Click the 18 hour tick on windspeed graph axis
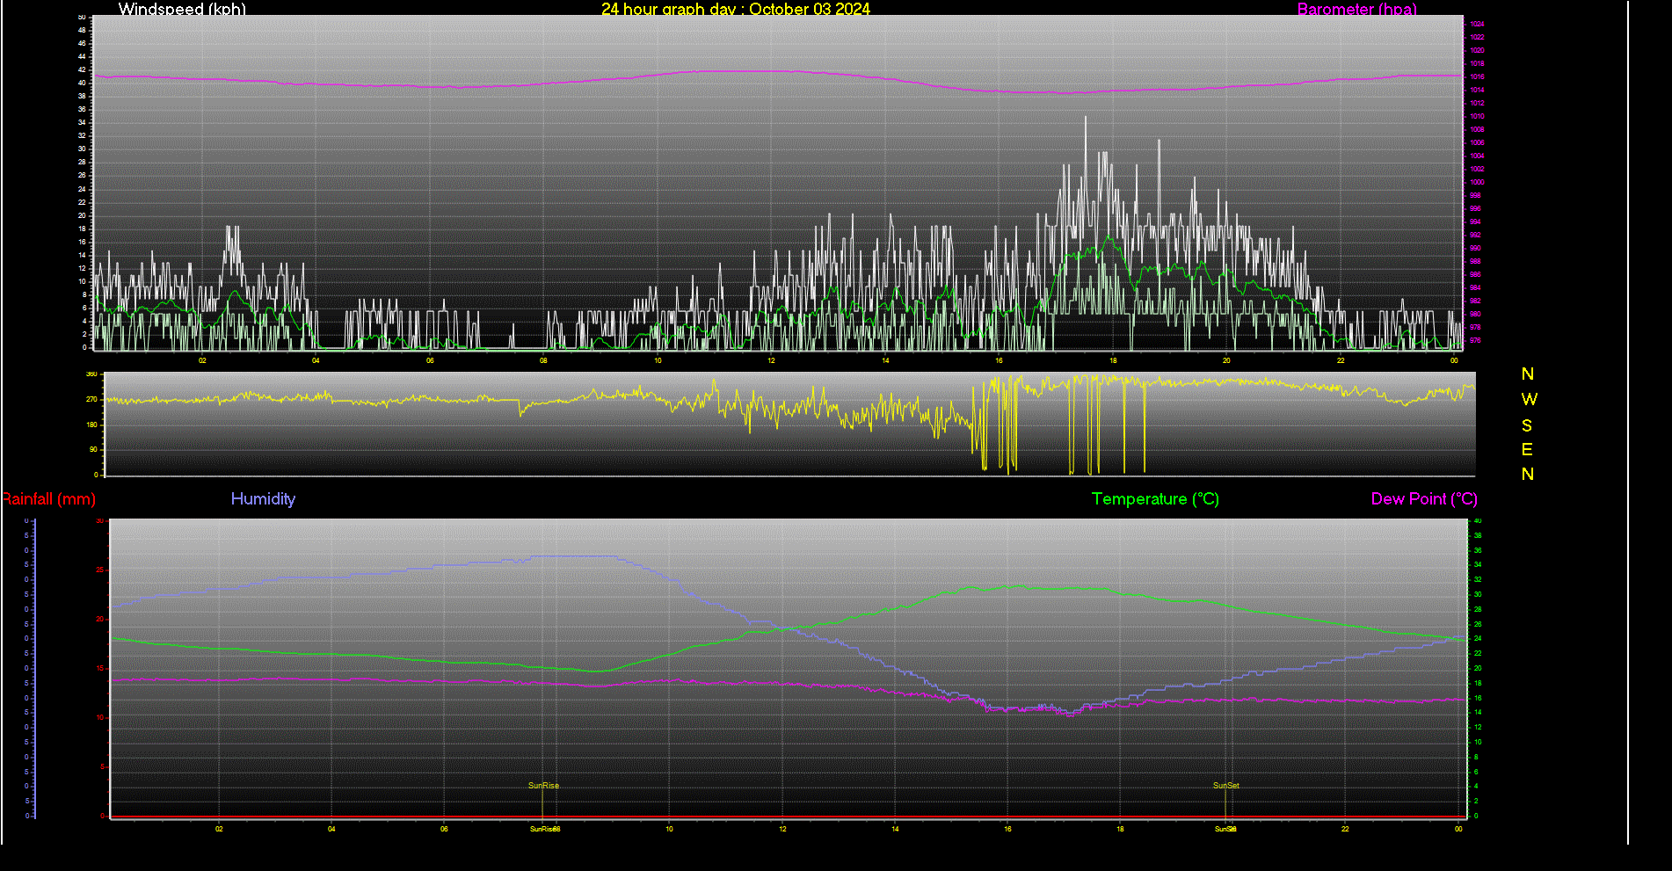The height and width of the screenshot is (871, 1672). tap(1113, 360)
